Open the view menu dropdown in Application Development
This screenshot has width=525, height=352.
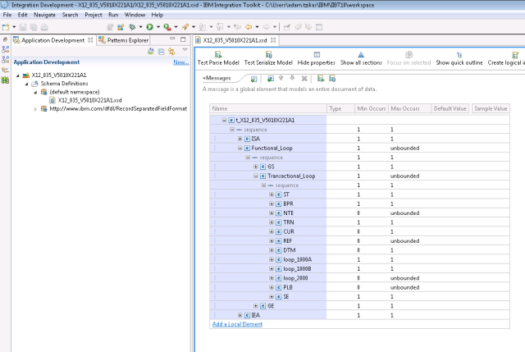185,50
